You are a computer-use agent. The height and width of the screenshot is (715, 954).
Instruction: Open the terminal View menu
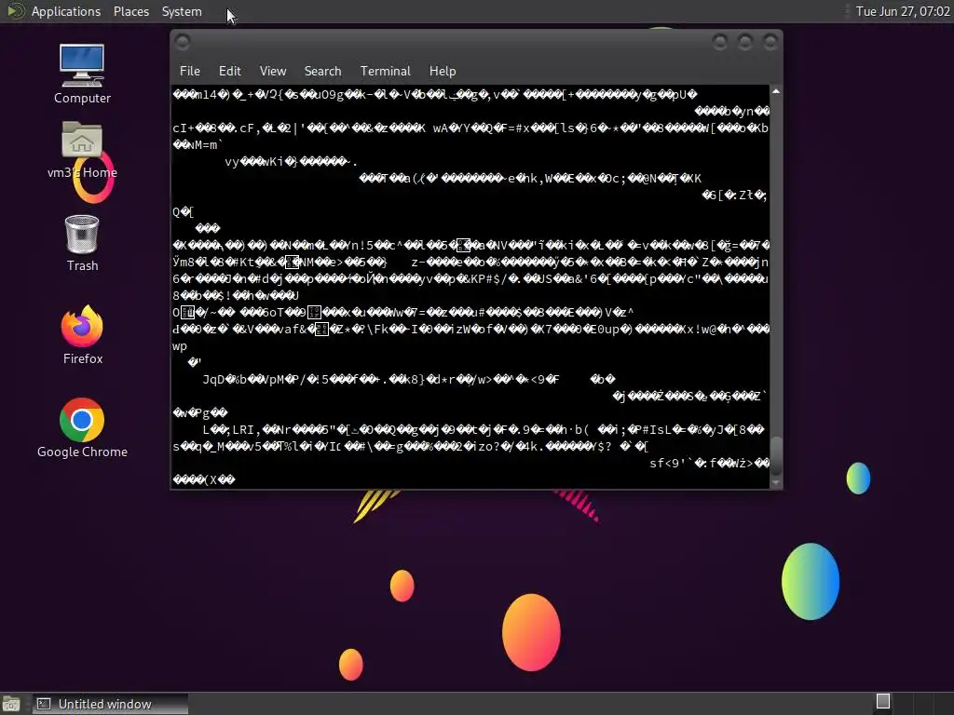pos(273,71)
